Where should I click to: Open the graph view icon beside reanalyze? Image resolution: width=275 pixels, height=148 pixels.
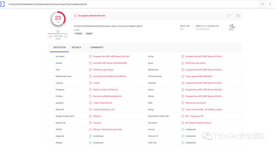click(x=238, y=16)
